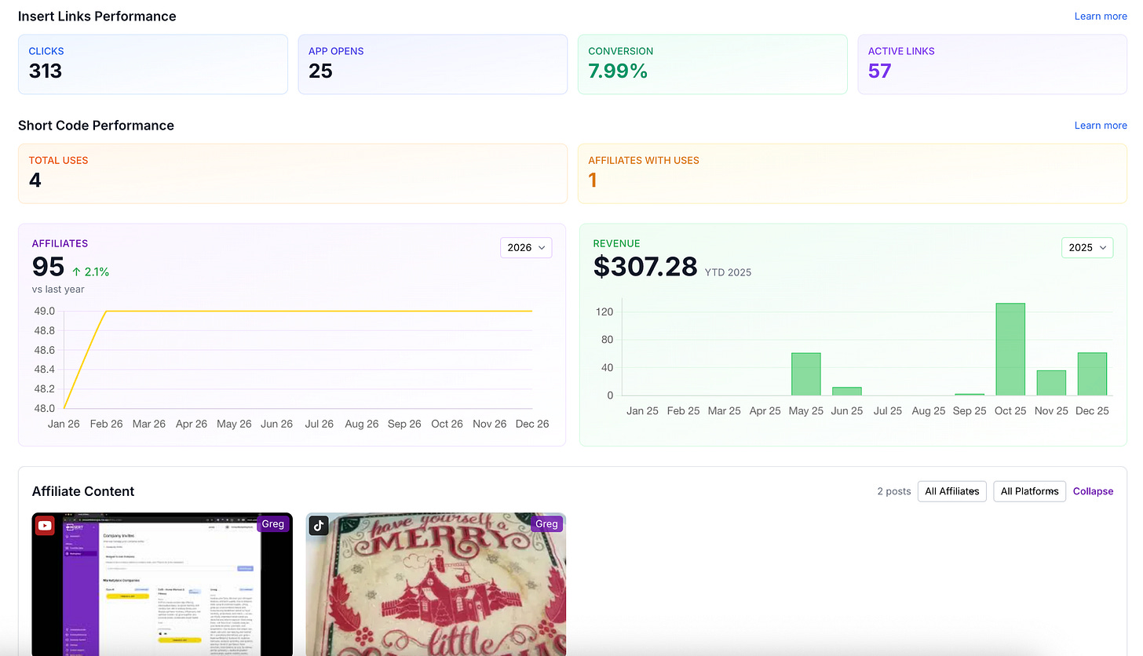1143x656 pixels.
Task: Select the Conversion 7.99% card
Action: pyautogui.click(x=712, y=64)
